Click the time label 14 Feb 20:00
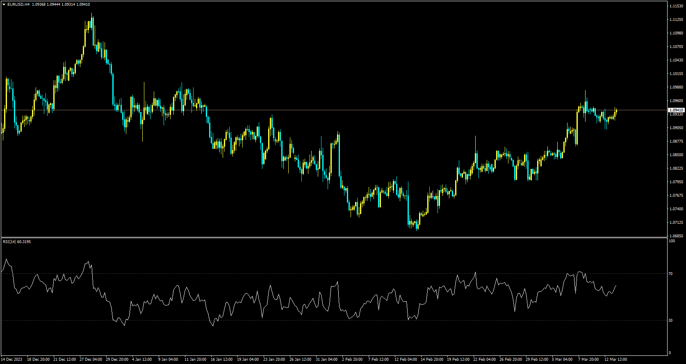686x364 pixels. tap(432, 359)
